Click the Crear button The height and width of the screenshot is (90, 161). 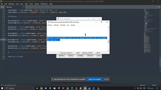(98, 55)
